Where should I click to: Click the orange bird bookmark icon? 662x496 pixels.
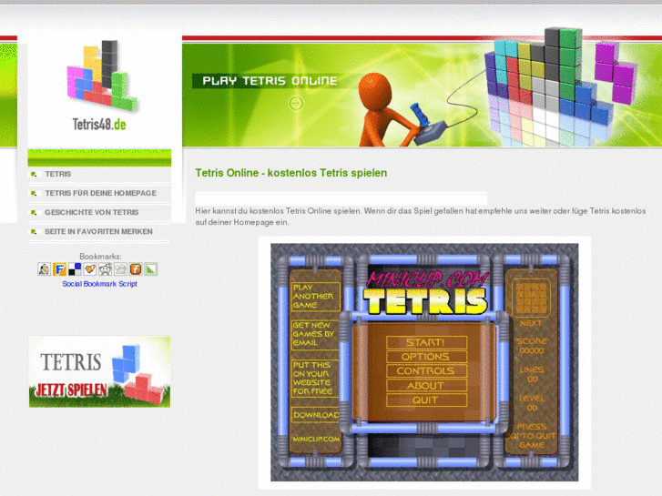(90, 268)
